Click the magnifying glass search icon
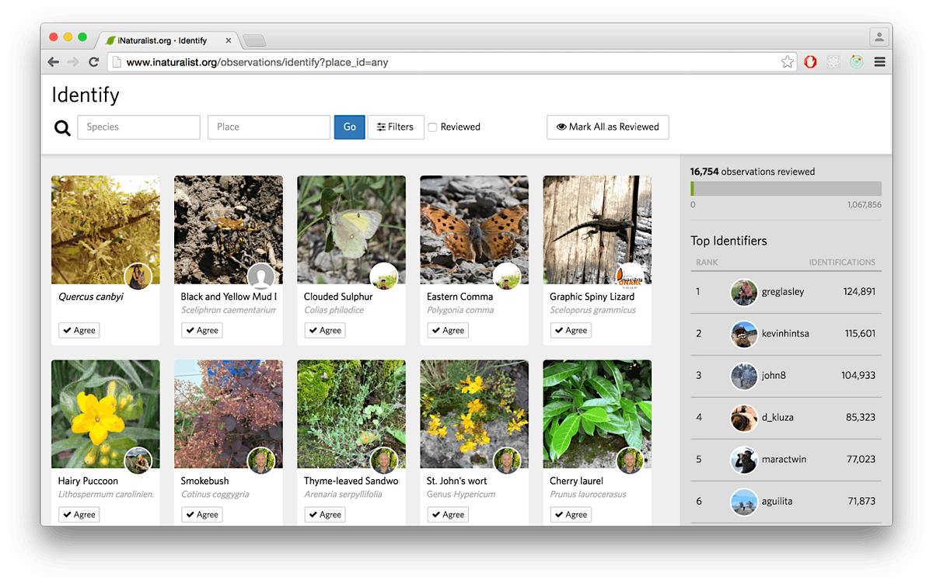Image resolution: width=933 pixels, height=584 pixels. tap(62, 127)
